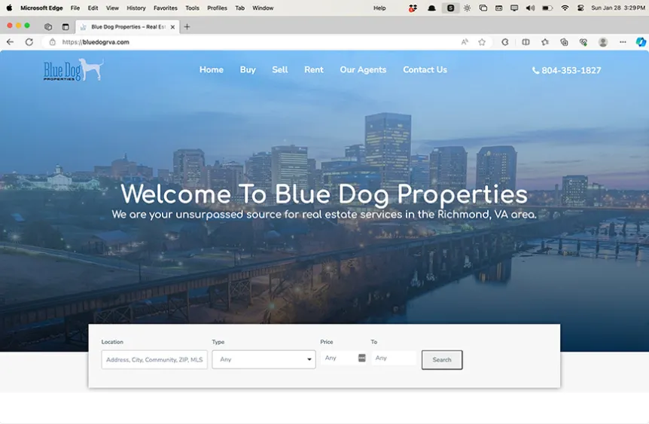Open the Rent navigation link
Image resolution: width=649 pixels, height=424 pixels.
(314, 69)
